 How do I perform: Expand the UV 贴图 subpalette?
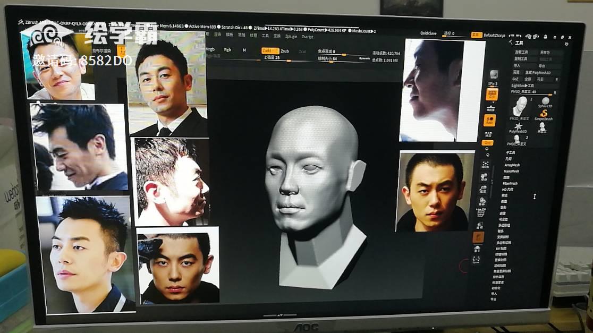501,249
